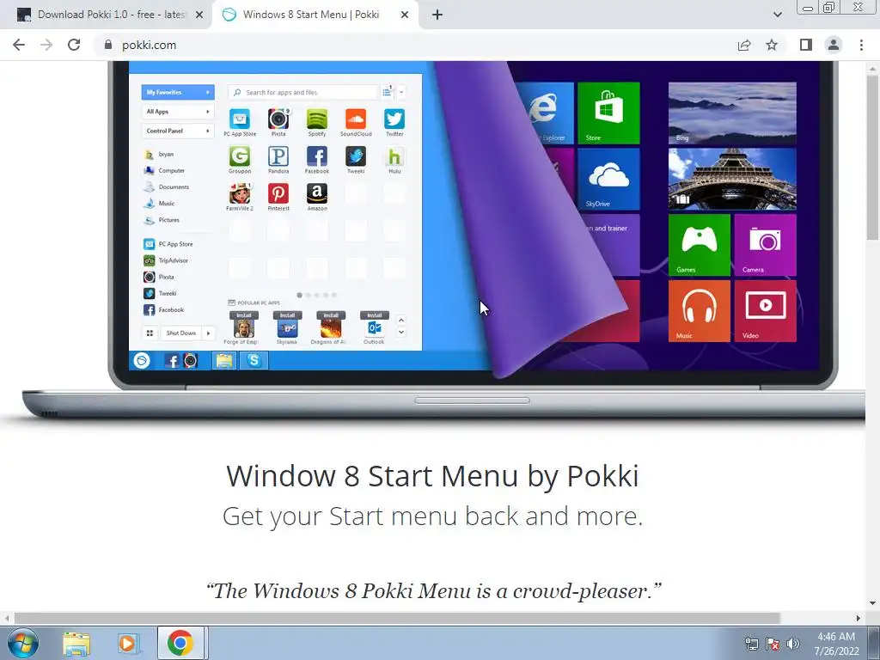Click the Pandora icon in laptop image
Image resolution: width=880 pixels, height=660 pixels.
(278, 156)
